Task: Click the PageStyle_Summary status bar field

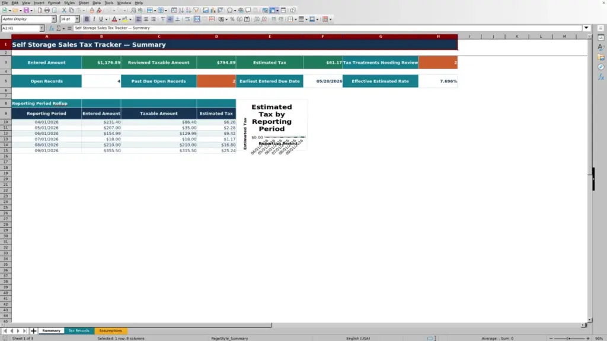Action: click(229, 339)
